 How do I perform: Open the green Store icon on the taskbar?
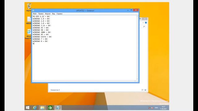pyautogui.click(x=50, y=108)
